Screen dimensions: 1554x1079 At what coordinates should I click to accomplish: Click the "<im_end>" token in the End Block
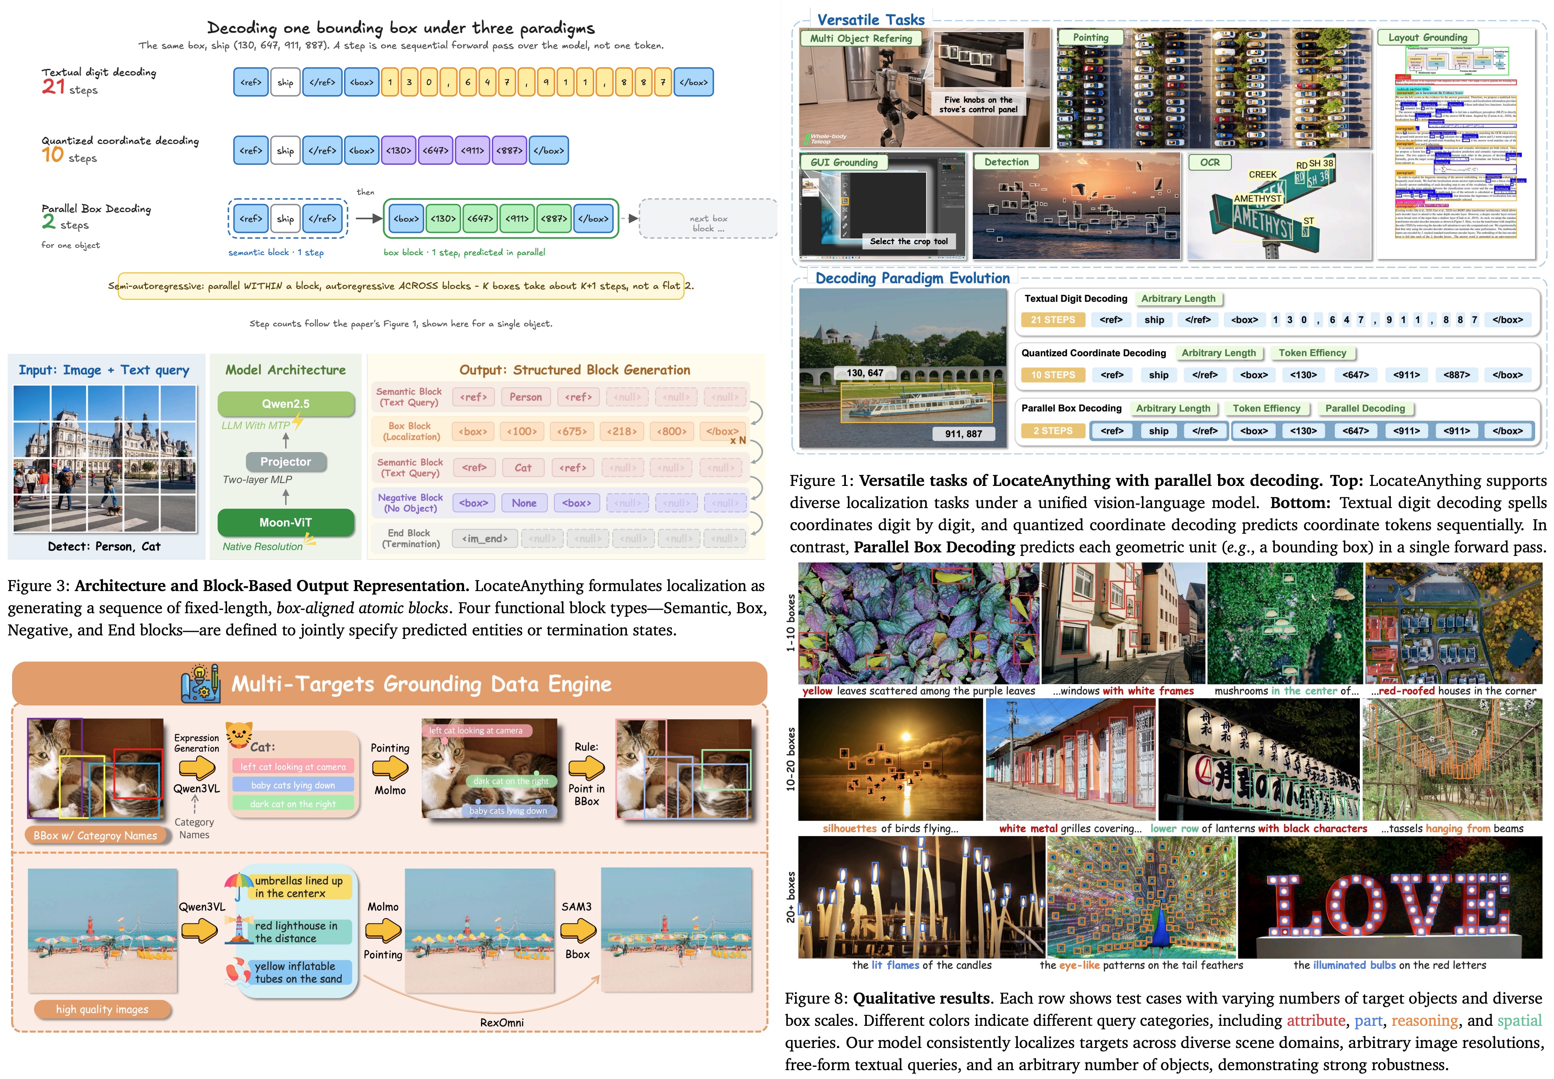click(485, 538)
